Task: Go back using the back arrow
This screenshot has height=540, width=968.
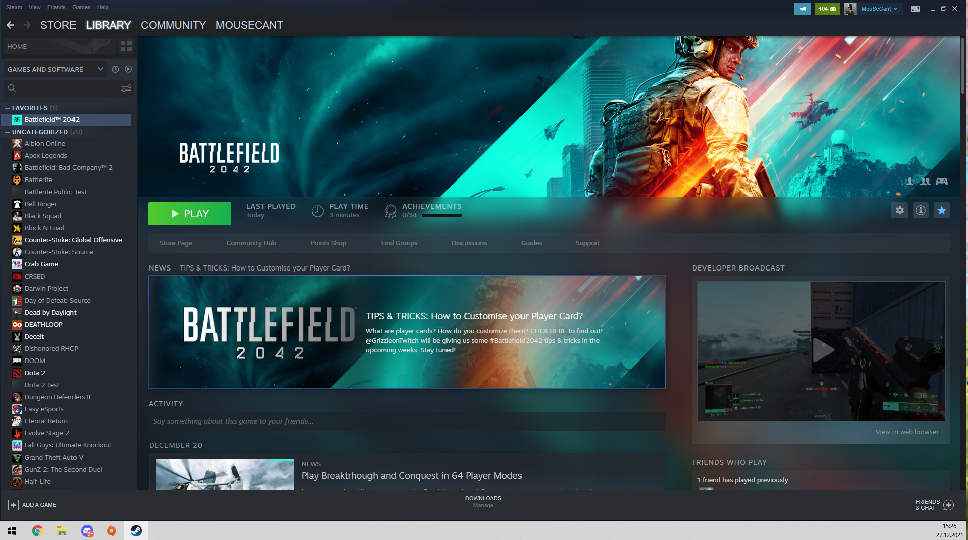Action: (x=11, y=25)
